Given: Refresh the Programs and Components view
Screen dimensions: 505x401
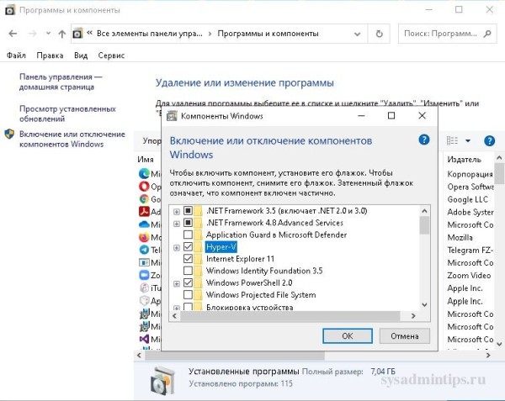Looking at the screenshot, I should pos(379,34).
